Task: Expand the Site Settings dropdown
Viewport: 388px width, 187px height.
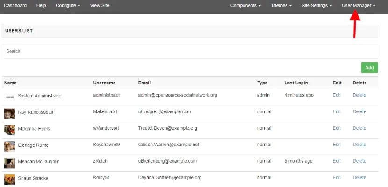Action: coord(317,6)
